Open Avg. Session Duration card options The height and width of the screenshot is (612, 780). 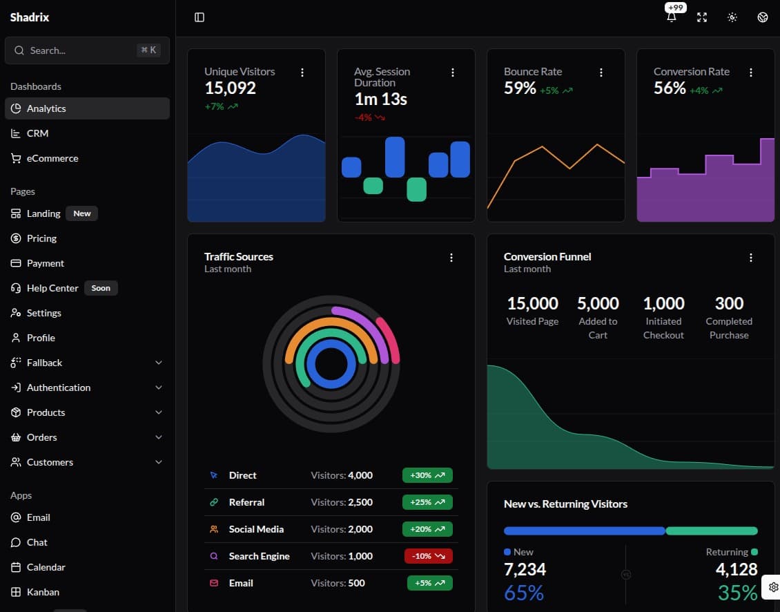453,73
